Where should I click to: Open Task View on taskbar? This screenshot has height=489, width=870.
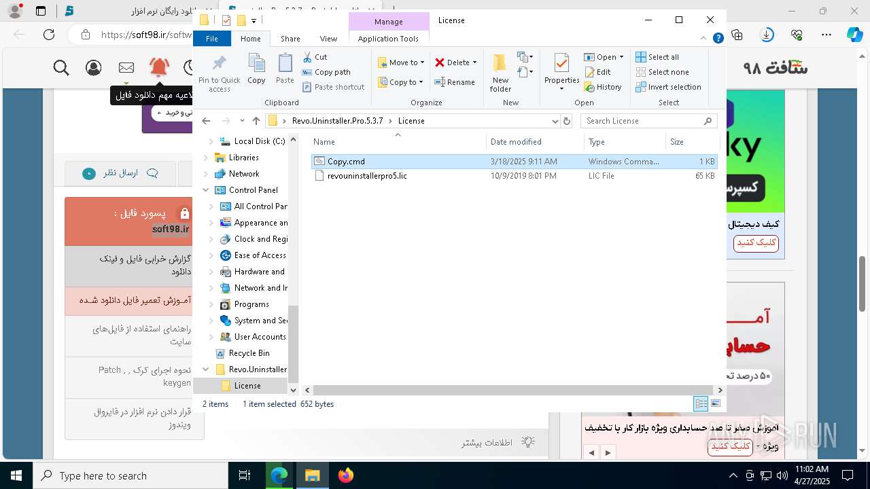point(245,475)
